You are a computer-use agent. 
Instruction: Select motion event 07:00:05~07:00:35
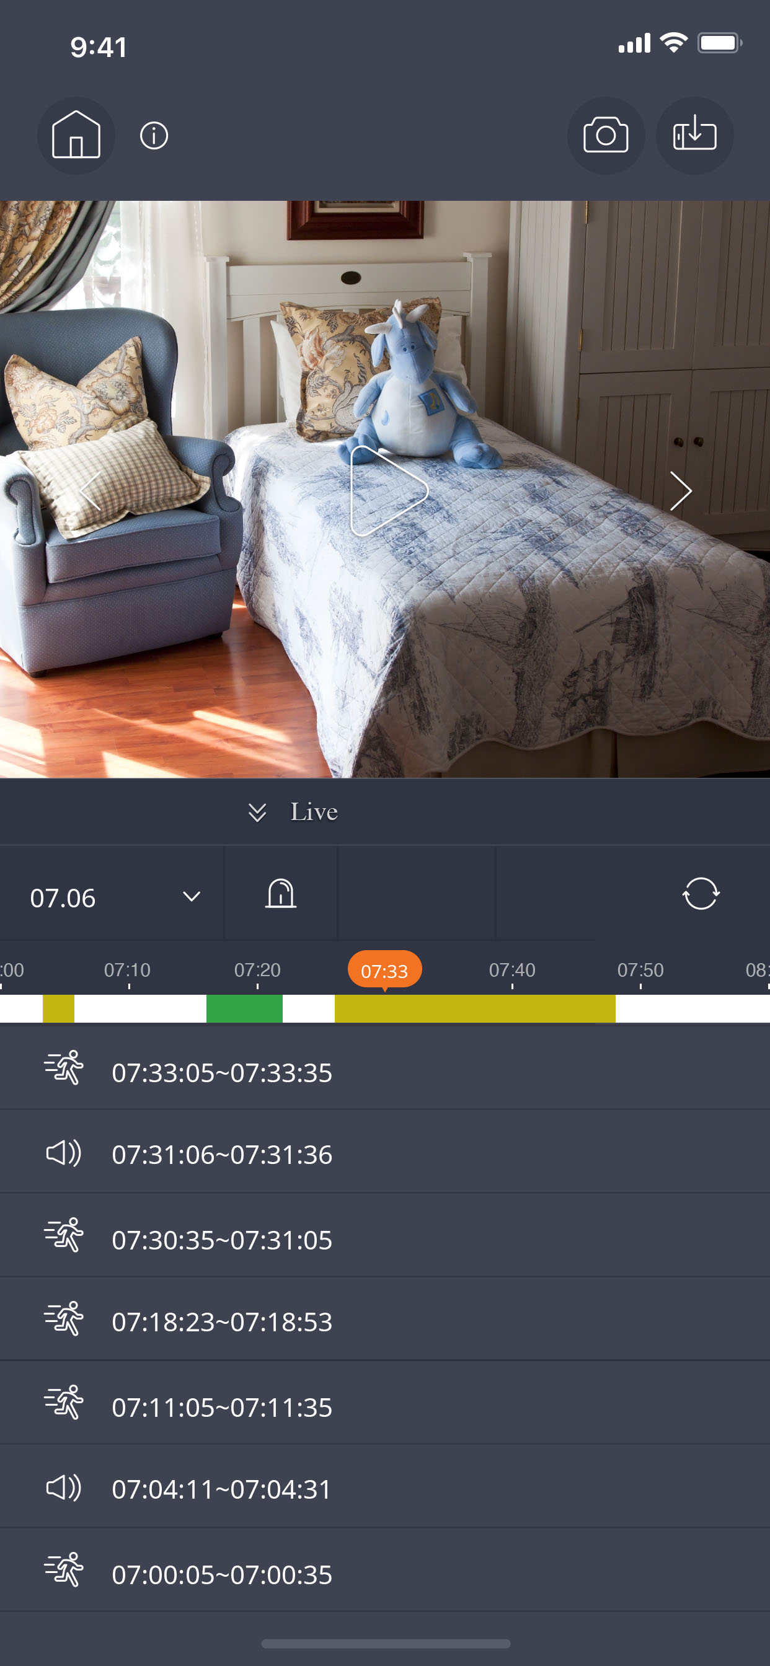click(x=385, y=1573)
